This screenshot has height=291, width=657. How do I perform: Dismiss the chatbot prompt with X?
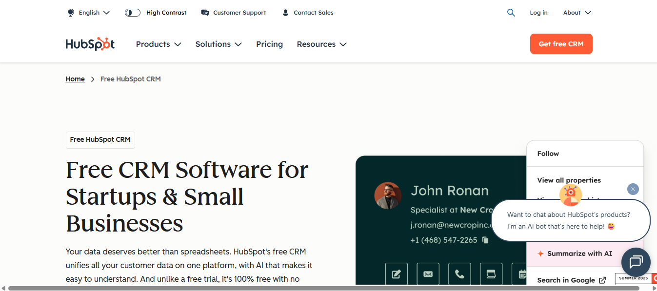(633, 189)
